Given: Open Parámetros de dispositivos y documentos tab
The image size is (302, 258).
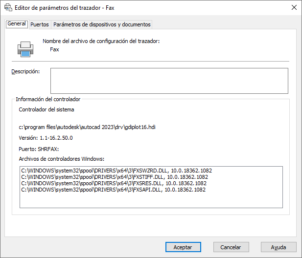Looking at the screenshot, I should click(102, 24).
